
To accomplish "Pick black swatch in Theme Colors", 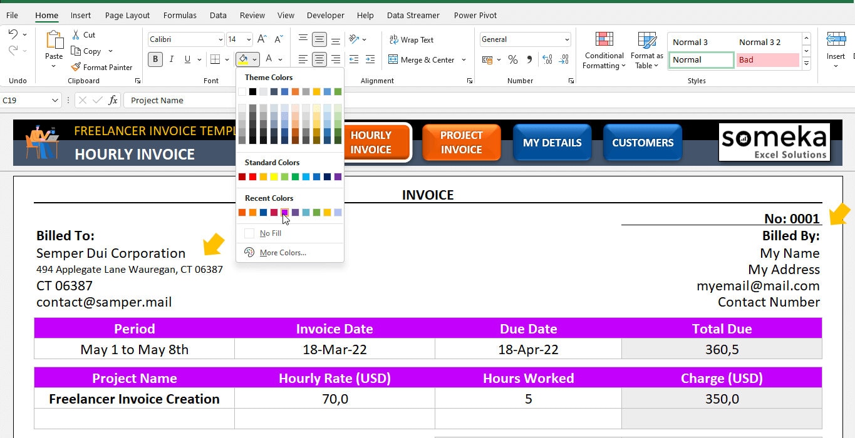I will click(252, 92).
